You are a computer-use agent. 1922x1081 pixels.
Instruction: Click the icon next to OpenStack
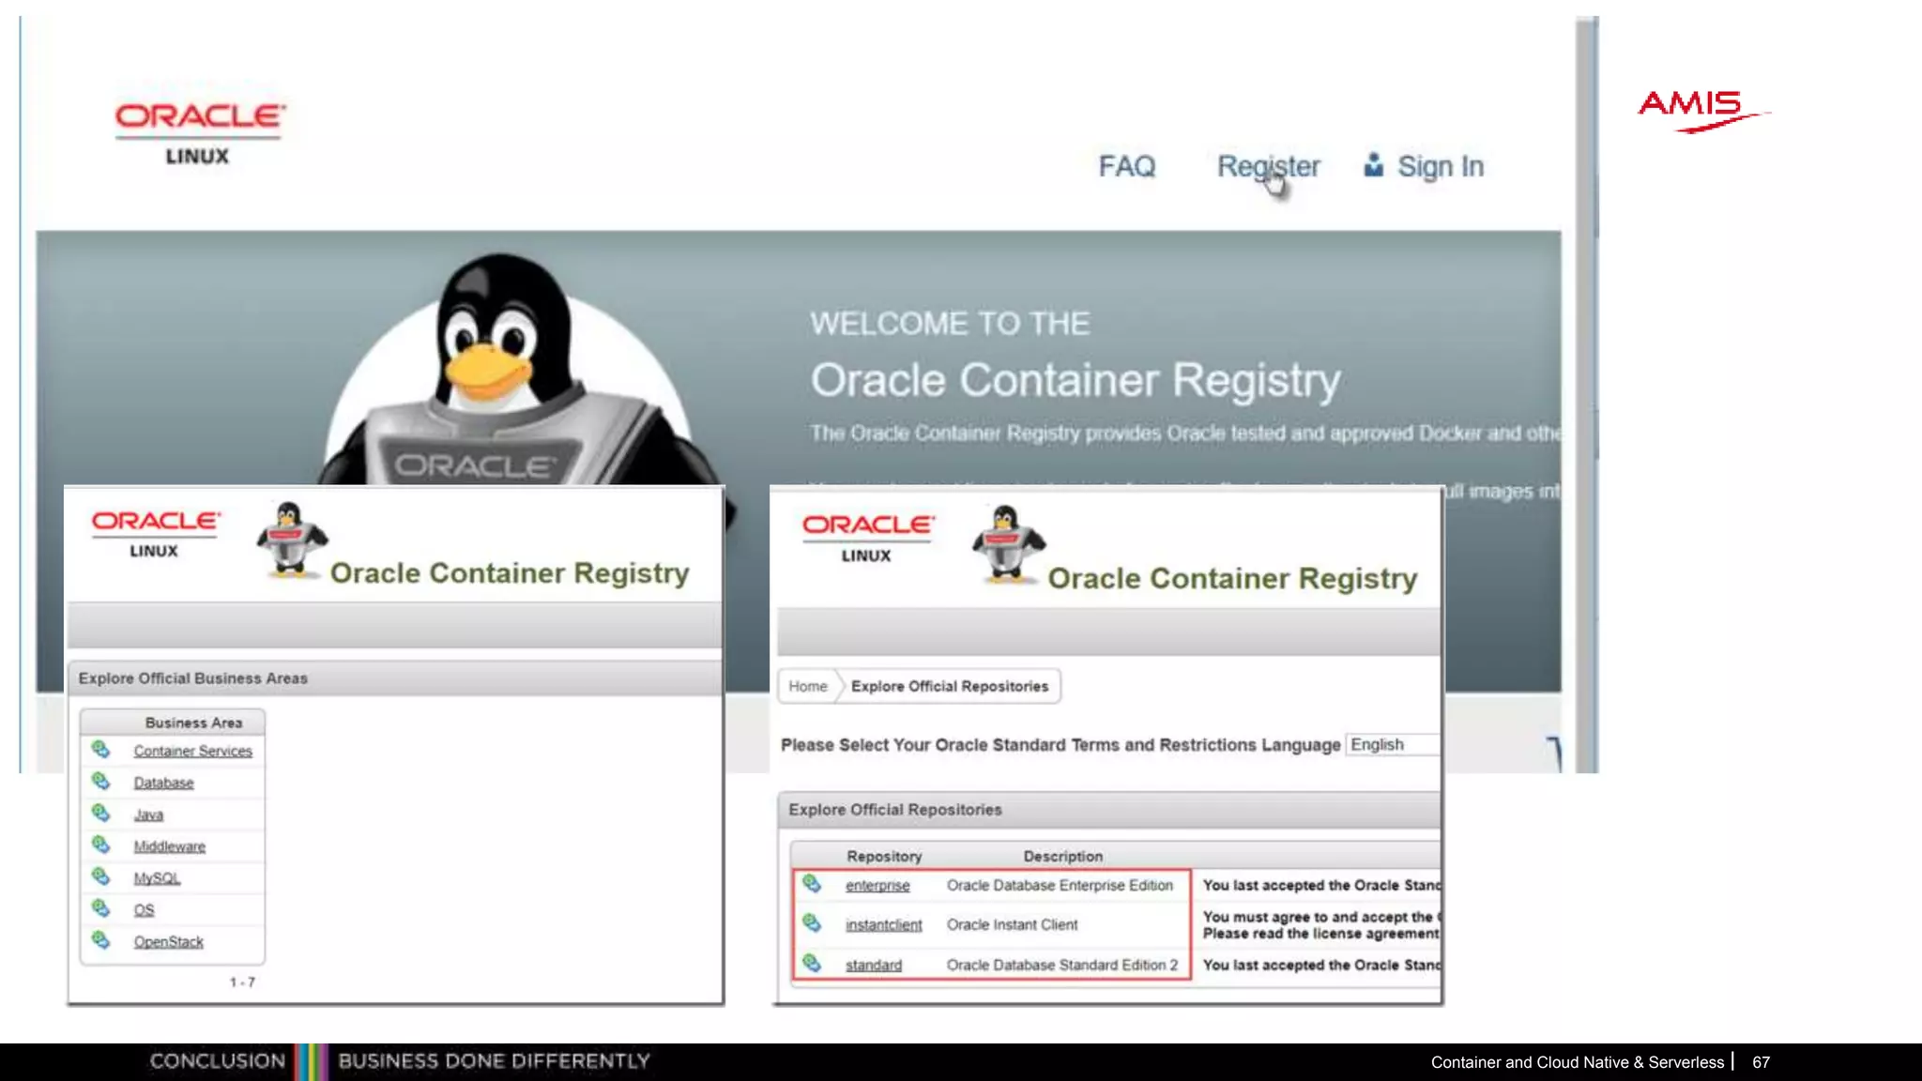tap(100, 941)
